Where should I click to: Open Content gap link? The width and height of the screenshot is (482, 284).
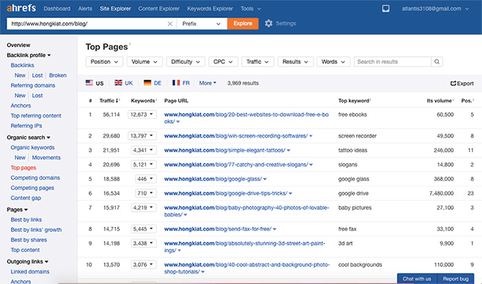click(x=26, y=198)
